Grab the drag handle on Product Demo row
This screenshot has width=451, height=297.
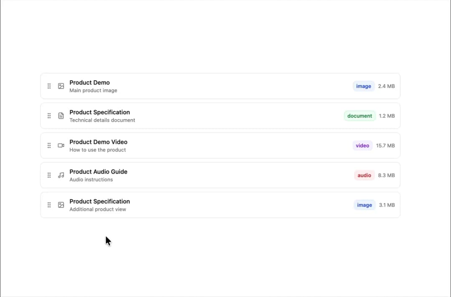pos(49,86)
